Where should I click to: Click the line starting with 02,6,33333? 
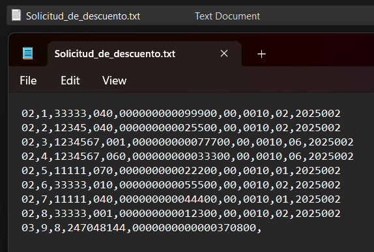pyautogui.click(x=180, y=185)
